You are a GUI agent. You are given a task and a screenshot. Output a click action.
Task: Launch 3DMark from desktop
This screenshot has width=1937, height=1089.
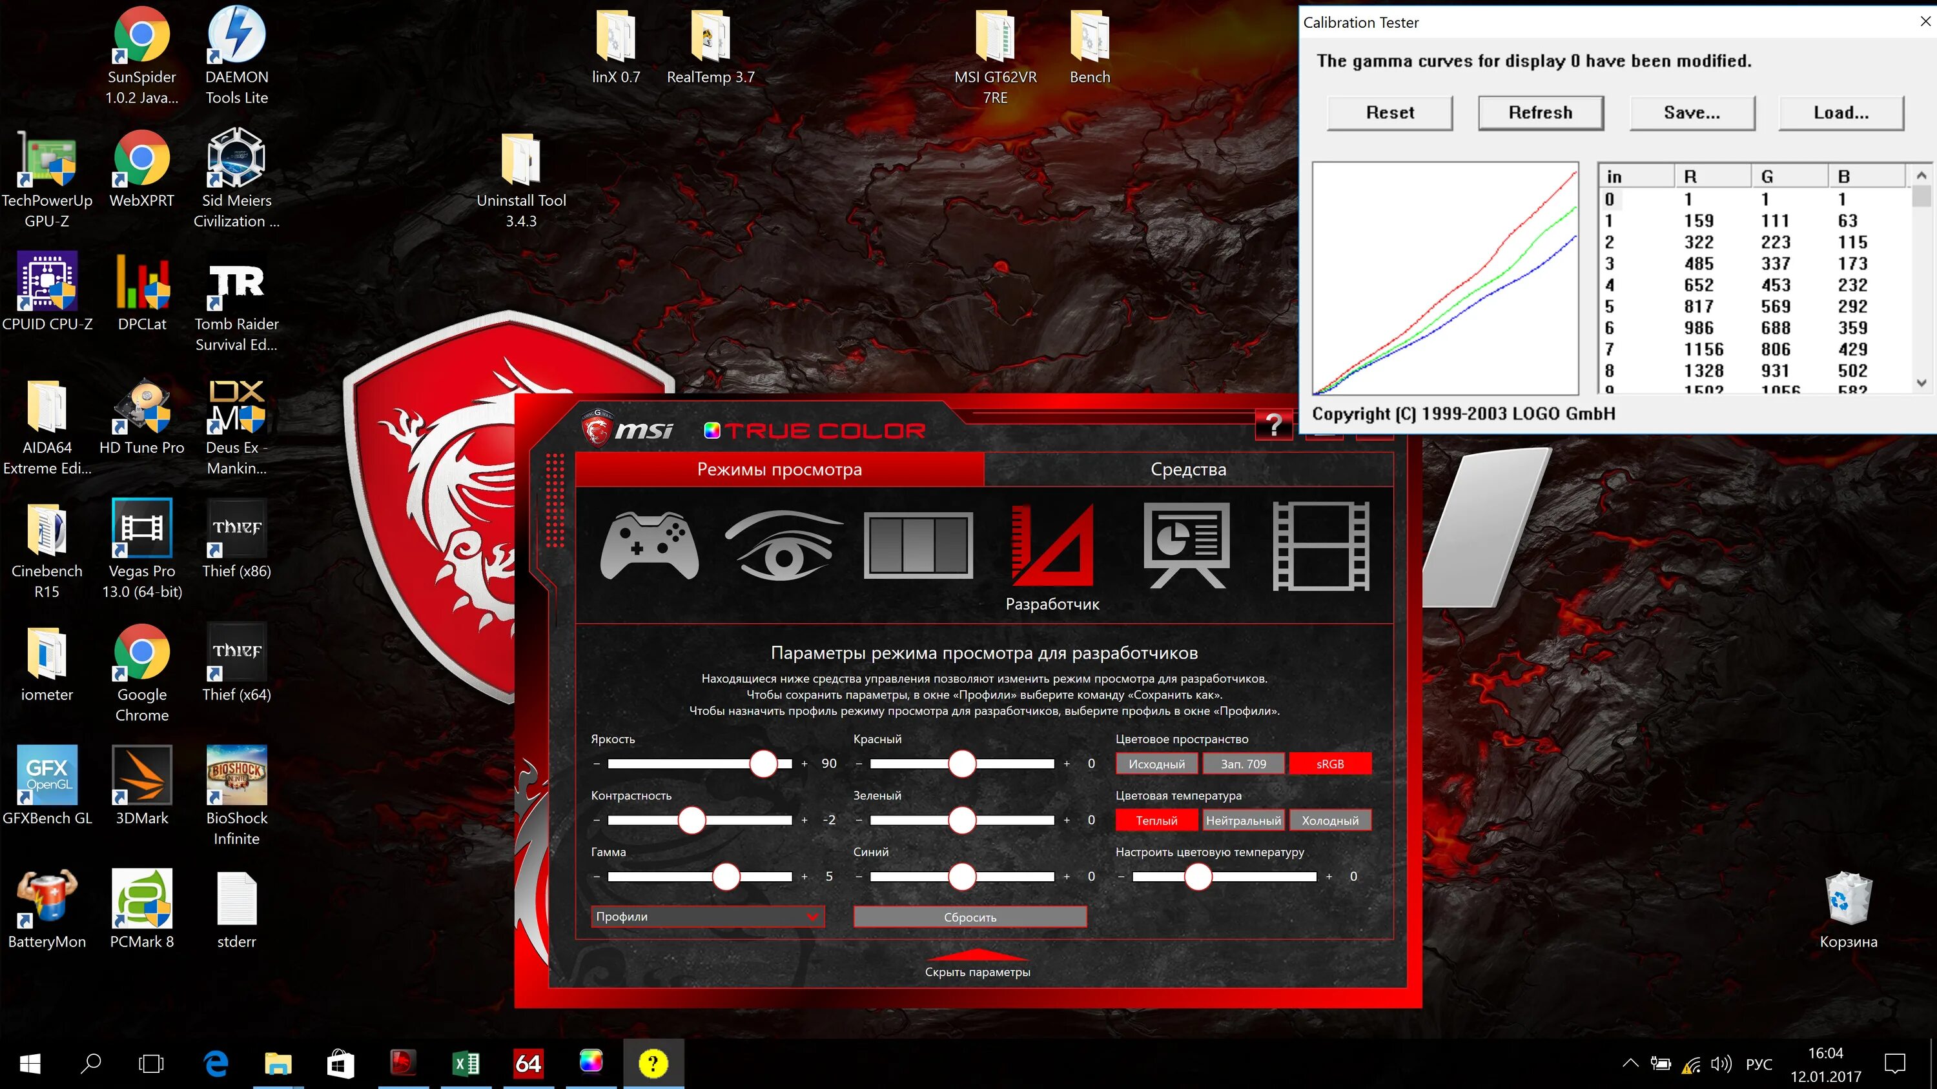(x=141, y=786)
